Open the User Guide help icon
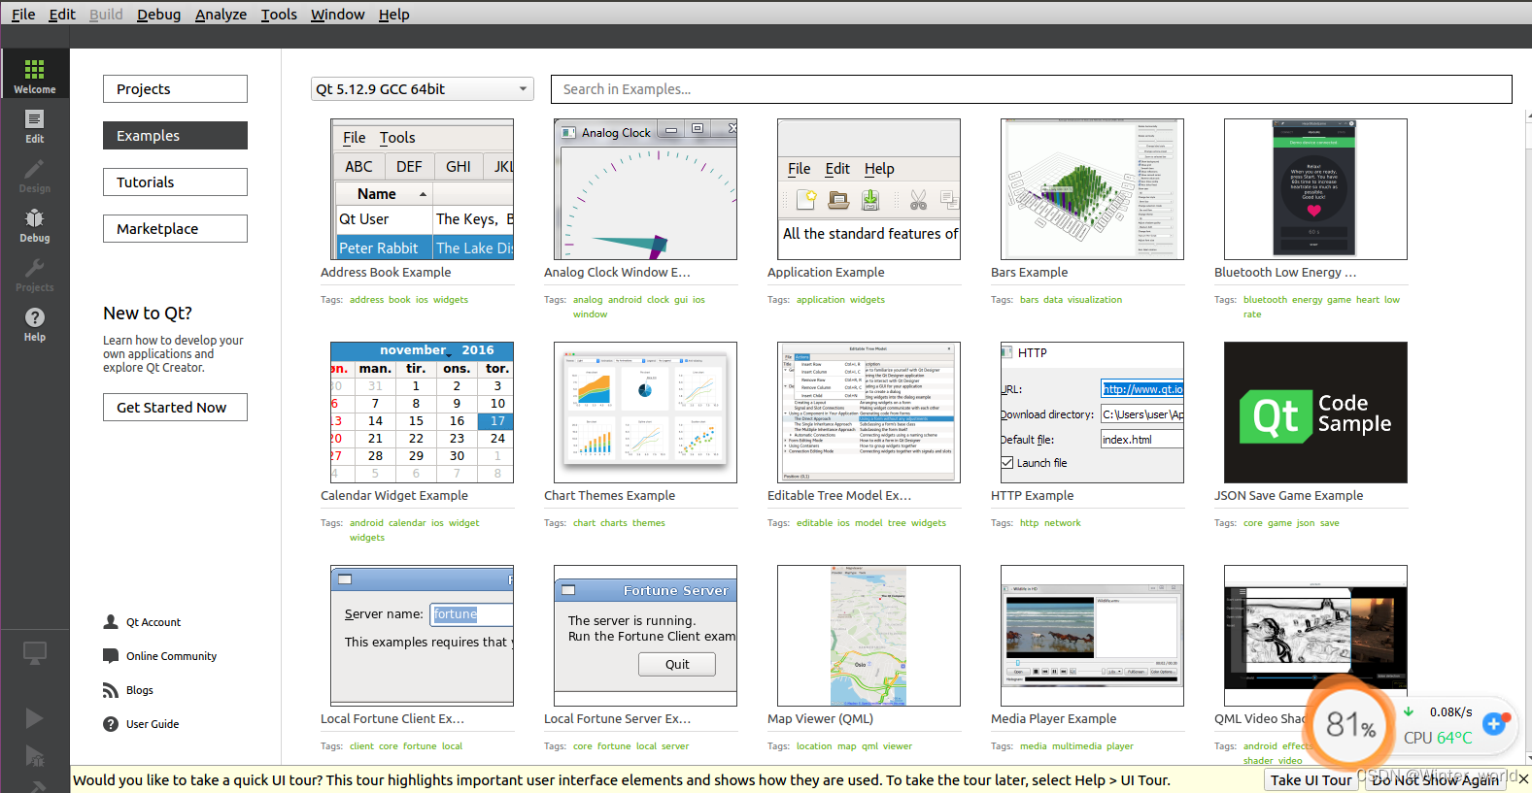This screenshot has height=793, width=1532. pos(111,724)
